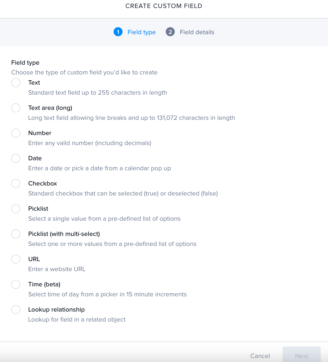Image resolution: width=328 pixels, height=362 pixels.
Task: Cancel the custom field creation
Action: 260,356
